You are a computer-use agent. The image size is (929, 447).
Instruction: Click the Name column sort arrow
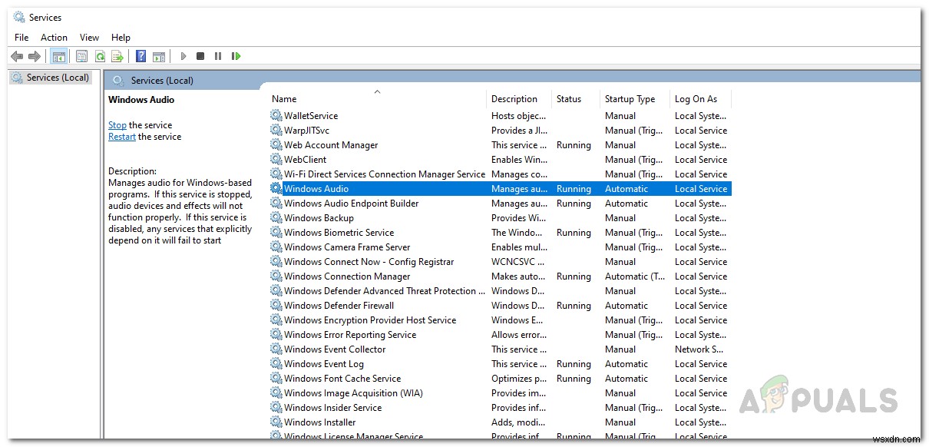point(377,91)
